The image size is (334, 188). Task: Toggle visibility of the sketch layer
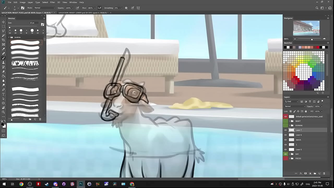tap(285, 140)
